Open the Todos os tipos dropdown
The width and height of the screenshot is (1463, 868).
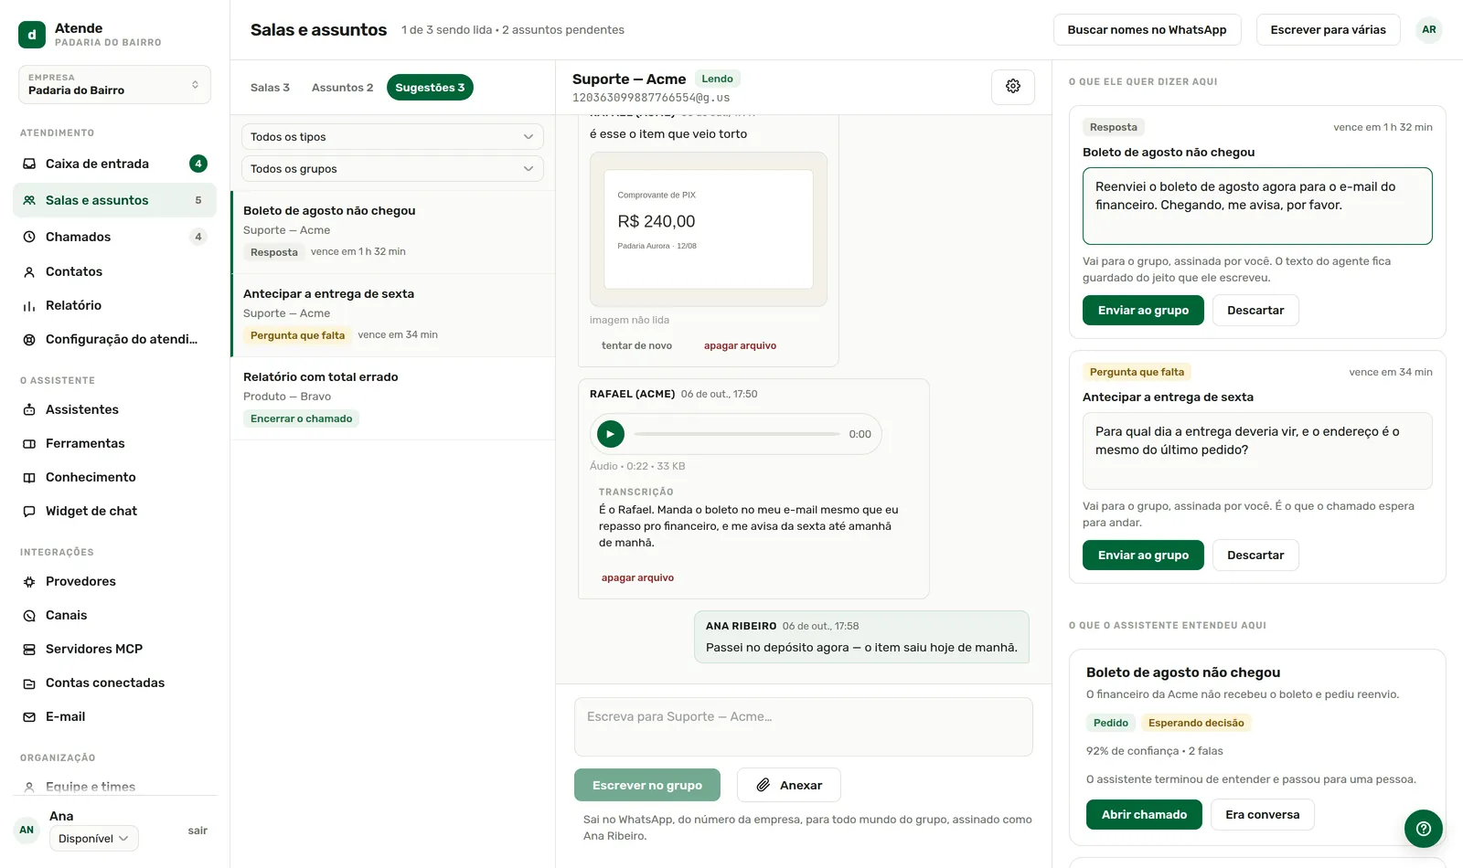[x=392, y=137]
